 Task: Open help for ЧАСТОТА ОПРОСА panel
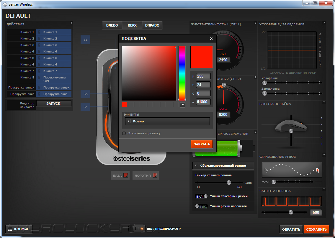324,189
